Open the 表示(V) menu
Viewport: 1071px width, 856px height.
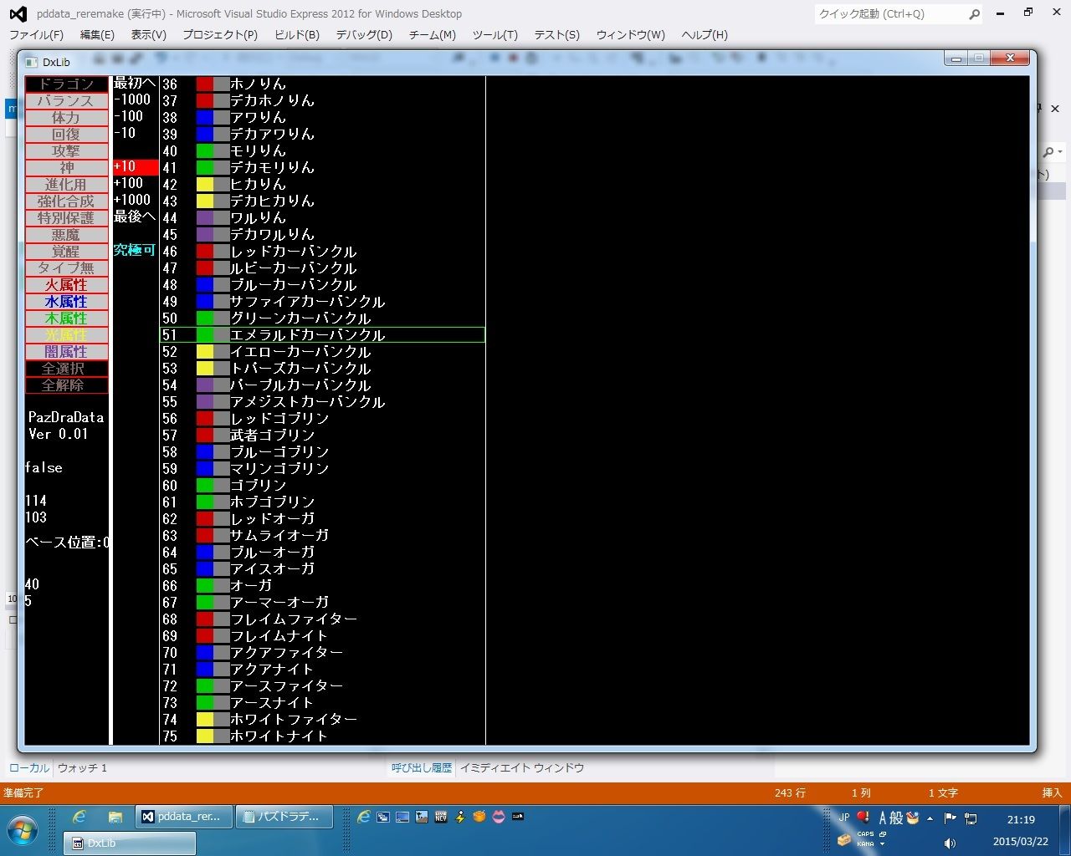(x=149, y=34)
